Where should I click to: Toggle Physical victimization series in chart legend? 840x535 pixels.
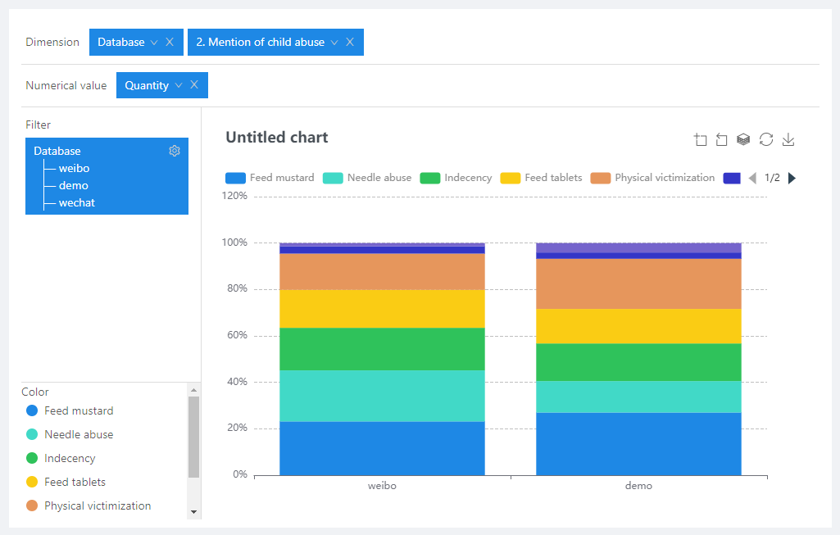pyautogui.click(x=653, y=178)
